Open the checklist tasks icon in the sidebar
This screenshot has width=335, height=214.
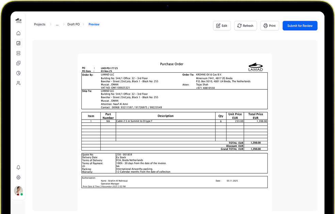(x=18, y=63)
